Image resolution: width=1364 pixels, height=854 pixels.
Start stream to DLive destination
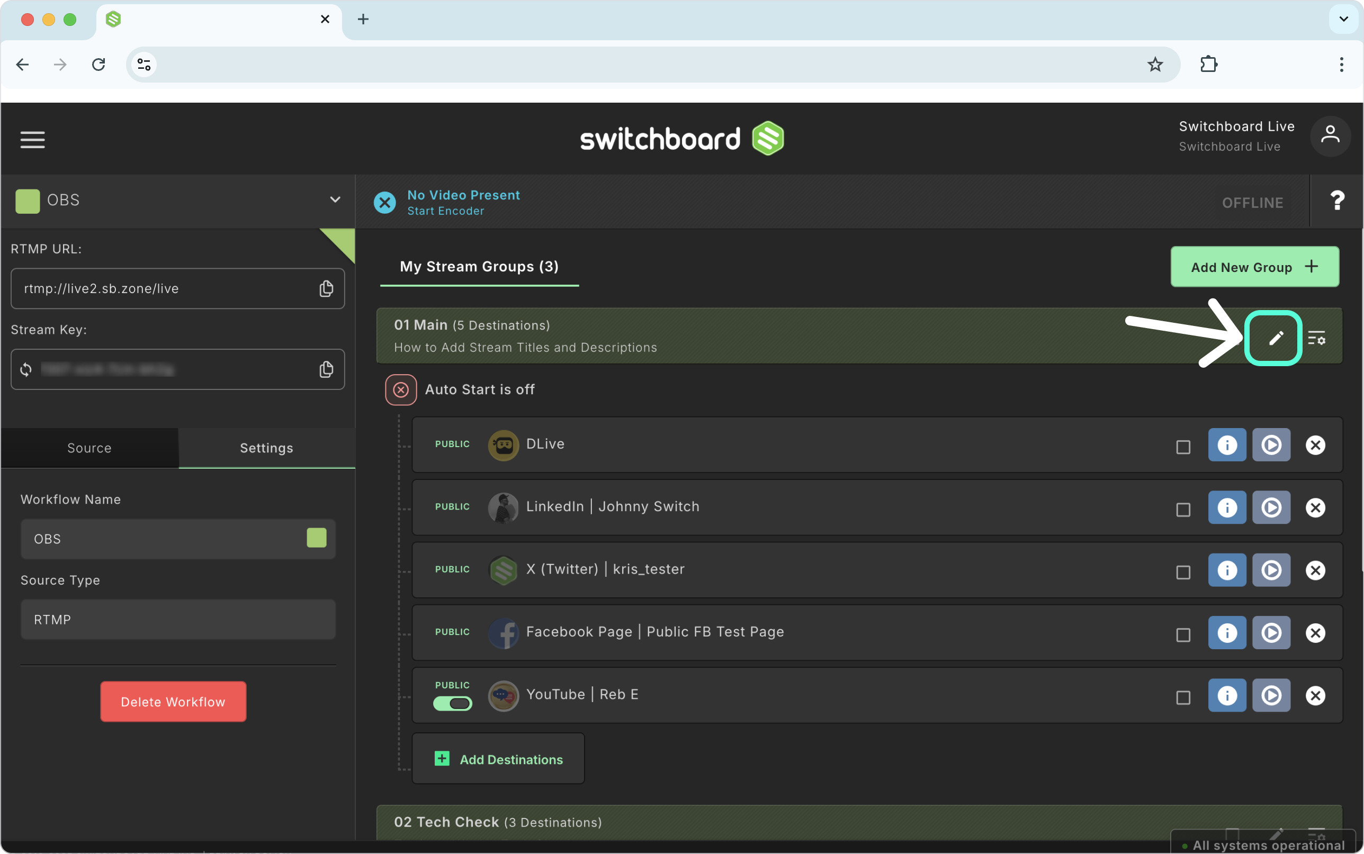[x=1271, y=445]
